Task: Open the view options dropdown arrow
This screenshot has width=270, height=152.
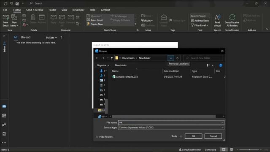Action: click(213, 65)
